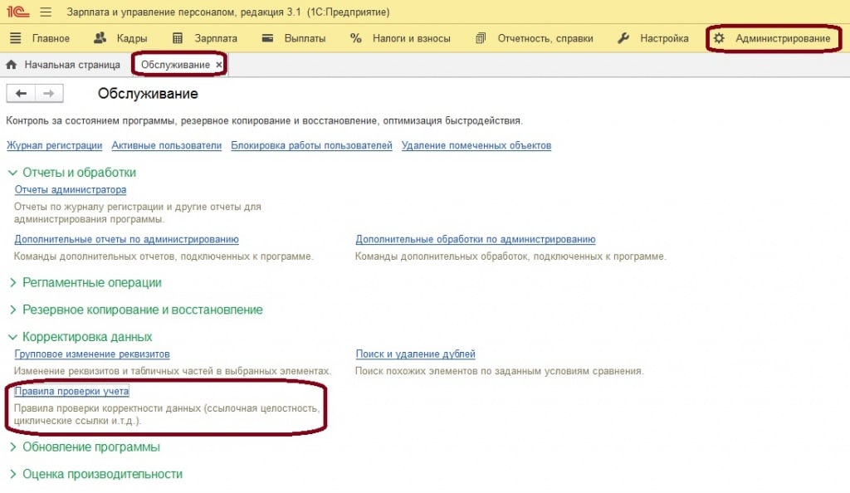The height and width of the screenshot is (493, 850).
Task: Expand the Обновление программы group
Action: (12, 447)
